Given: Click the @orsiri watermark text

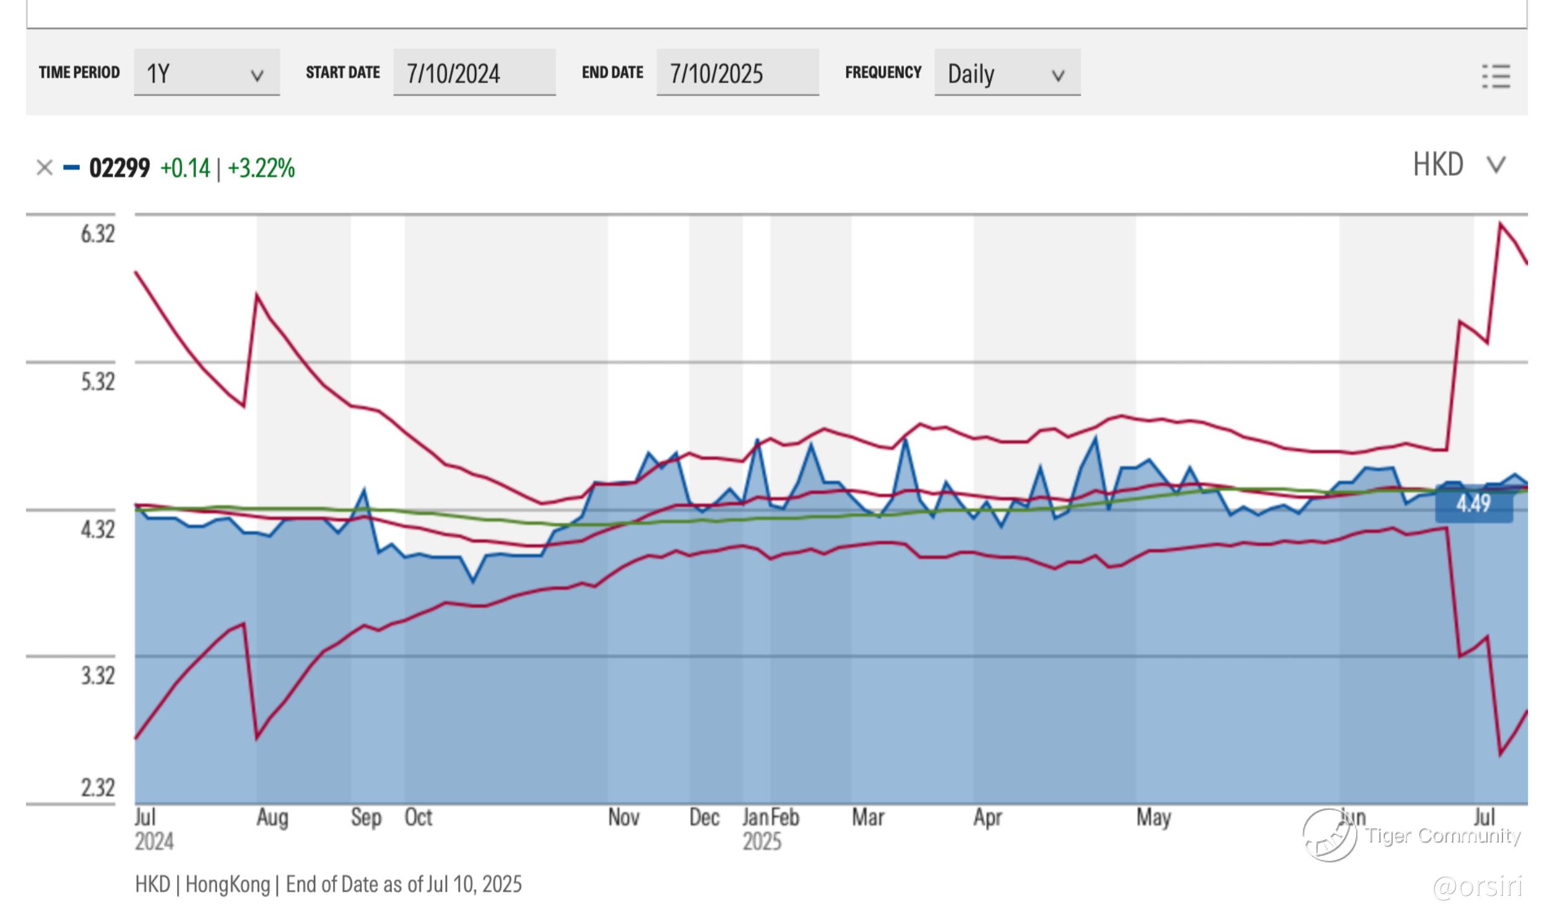Looking at the screenshot, I should click(x=1478, y=887).
